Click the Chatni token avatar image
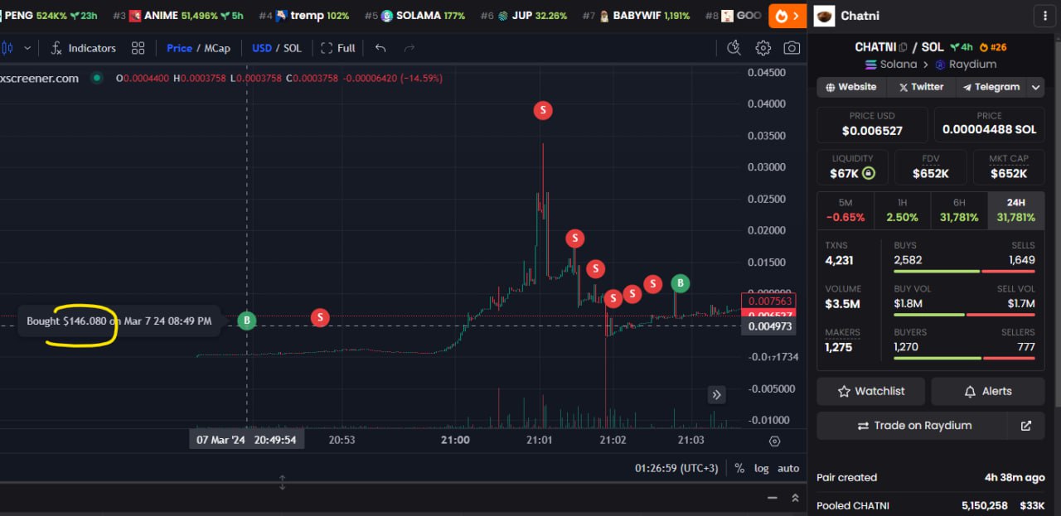The width and height of the screenshot is (1061, 516). point(824,16)
